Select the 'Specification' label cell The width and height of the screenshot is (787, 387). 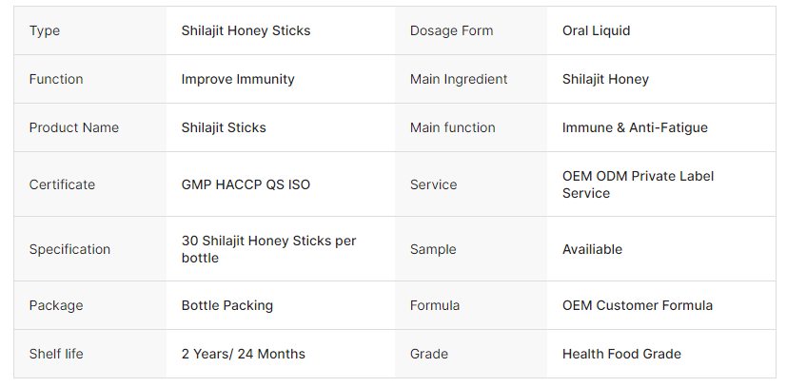pyautogui.click(x=69, y=249)
